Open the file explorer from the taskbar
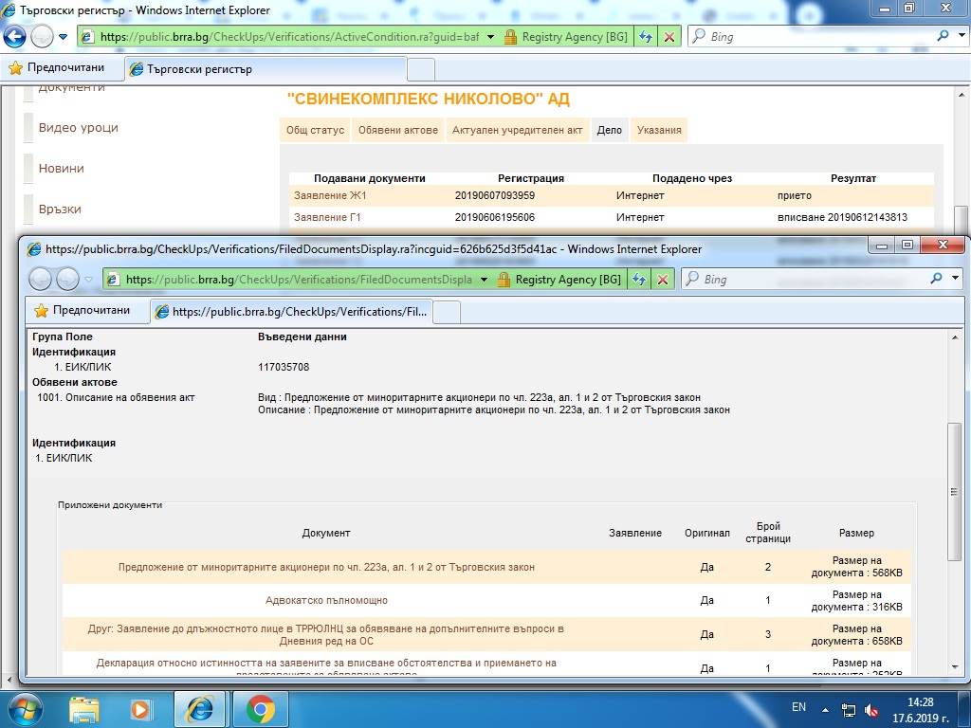This screenshot has height=728, width=971. (x=84, y=708)
